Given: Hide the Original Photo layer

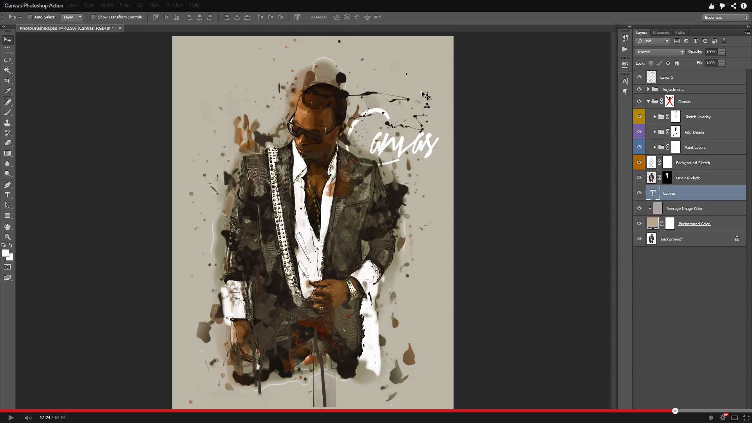Looking at the screenshot, I should pyautogui.click(x=639, y=178).
